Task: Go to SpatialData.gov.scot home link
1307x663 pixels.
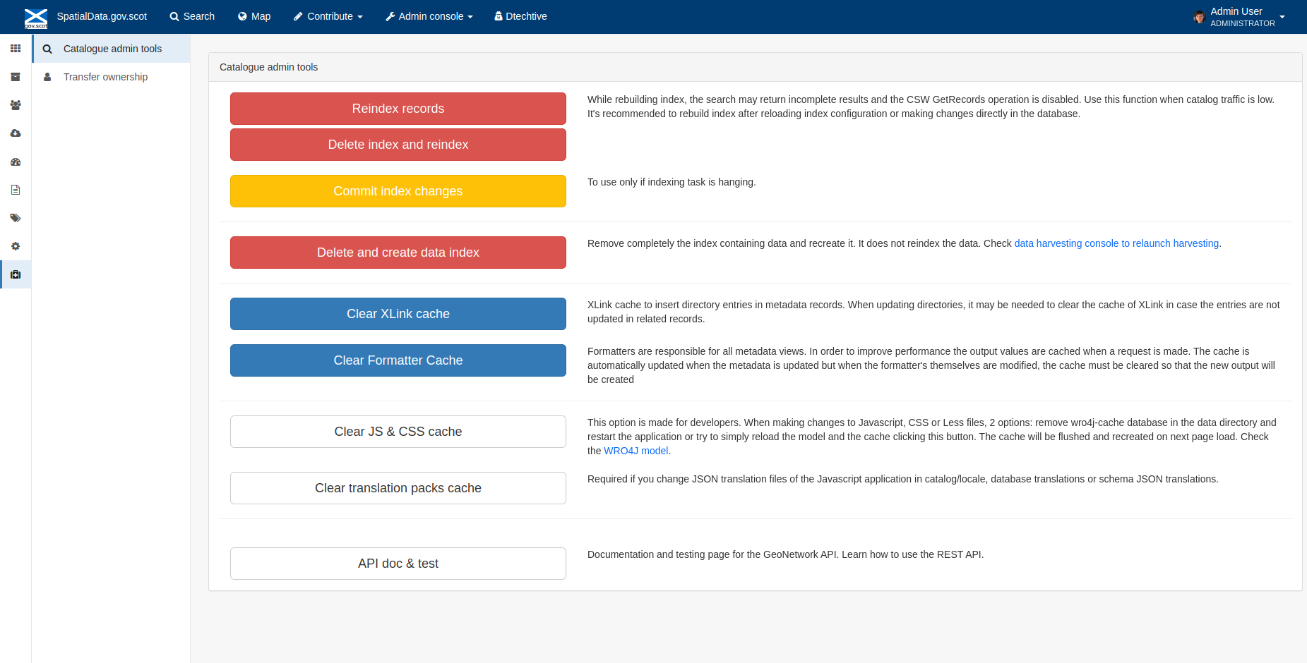Action: coord(102,16)
